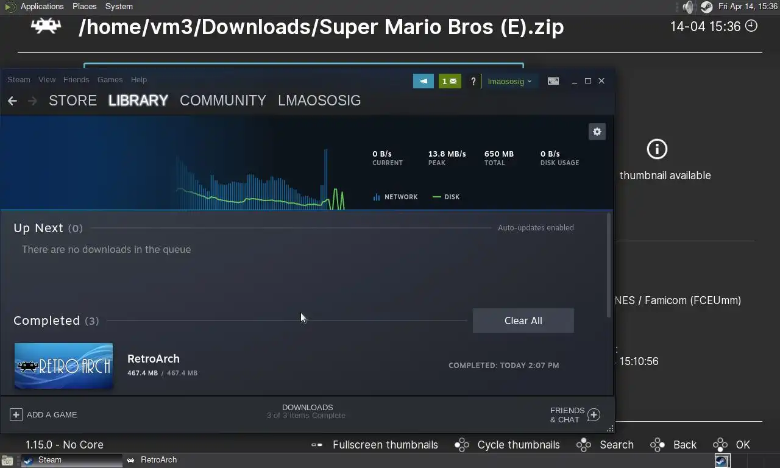Viewport: 780px width, 468px height.
Task: Open download settings gear icon
Action: [597, 132]
